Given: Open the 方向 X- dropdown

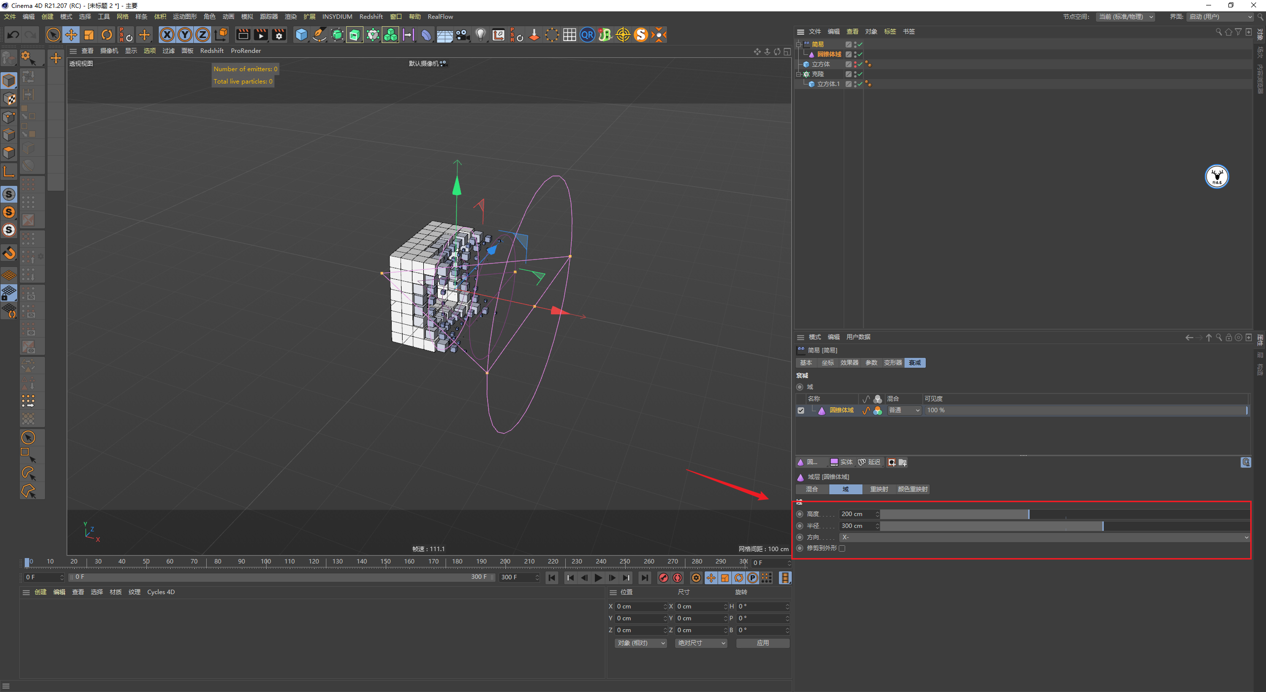Looking at the screenshot, I should (x=1045, y=537).
